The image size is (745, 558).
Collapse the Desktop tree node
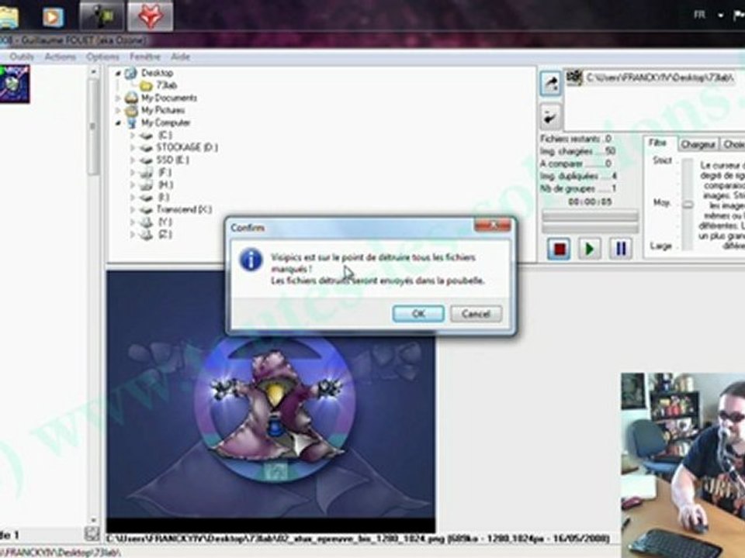pyautogui.click(x=118, y=74)
